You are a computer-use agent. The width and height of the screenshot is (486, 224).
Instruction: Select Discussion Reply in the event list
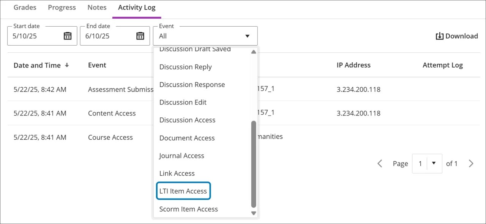[185, 67]
